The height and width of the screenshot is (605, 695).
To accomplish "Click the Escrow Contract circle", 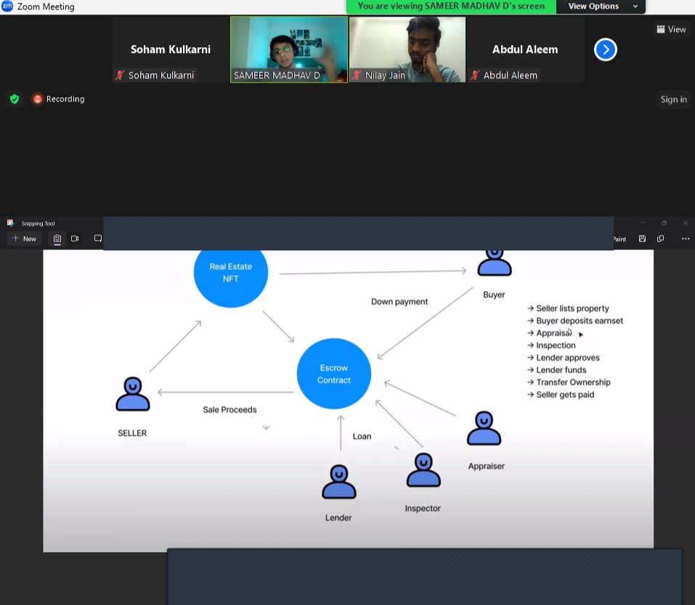I will [334, 374].
